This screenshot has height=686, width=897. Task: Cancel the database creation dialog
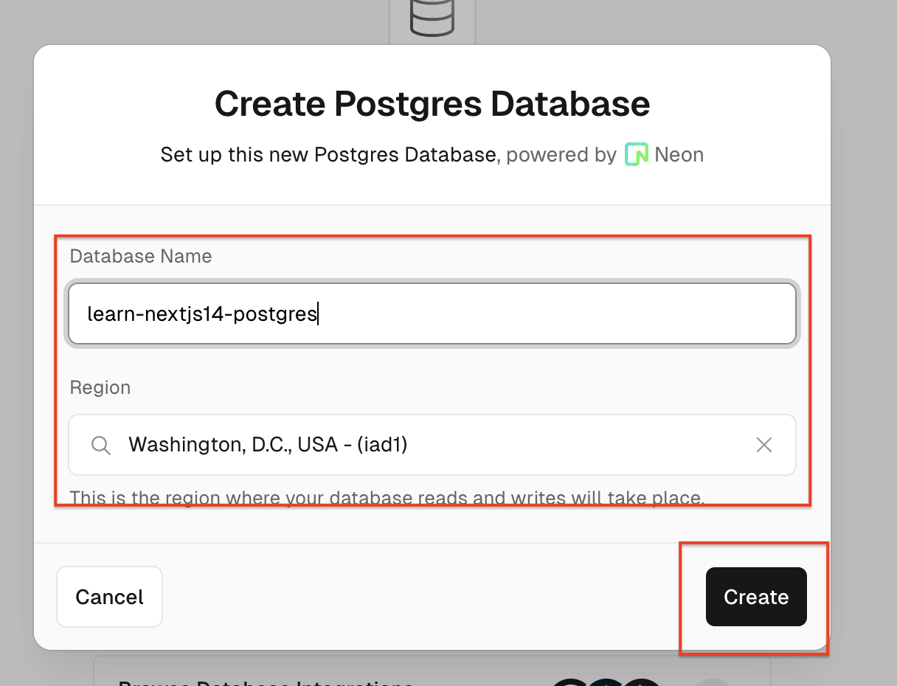tap(109, 597)
